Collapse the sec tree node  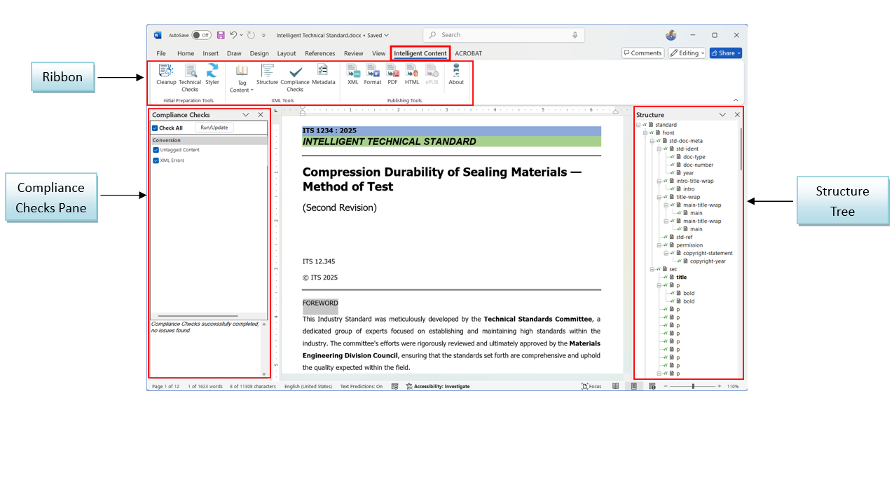[652, 269]
